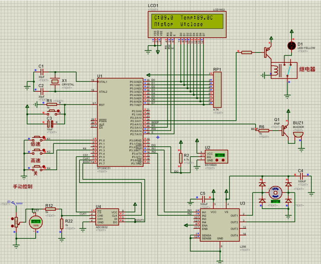
Task: Select the D1 yellow LED
Action: coord(292,46)
